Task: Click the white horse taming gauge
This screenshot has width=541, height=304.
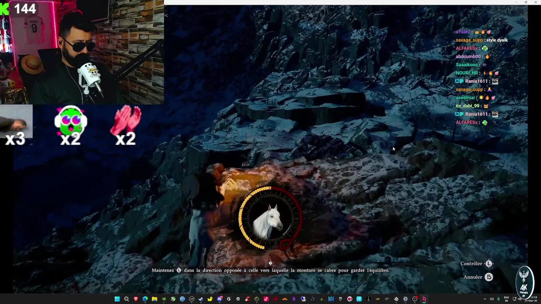Action: (x=270, y=219)
